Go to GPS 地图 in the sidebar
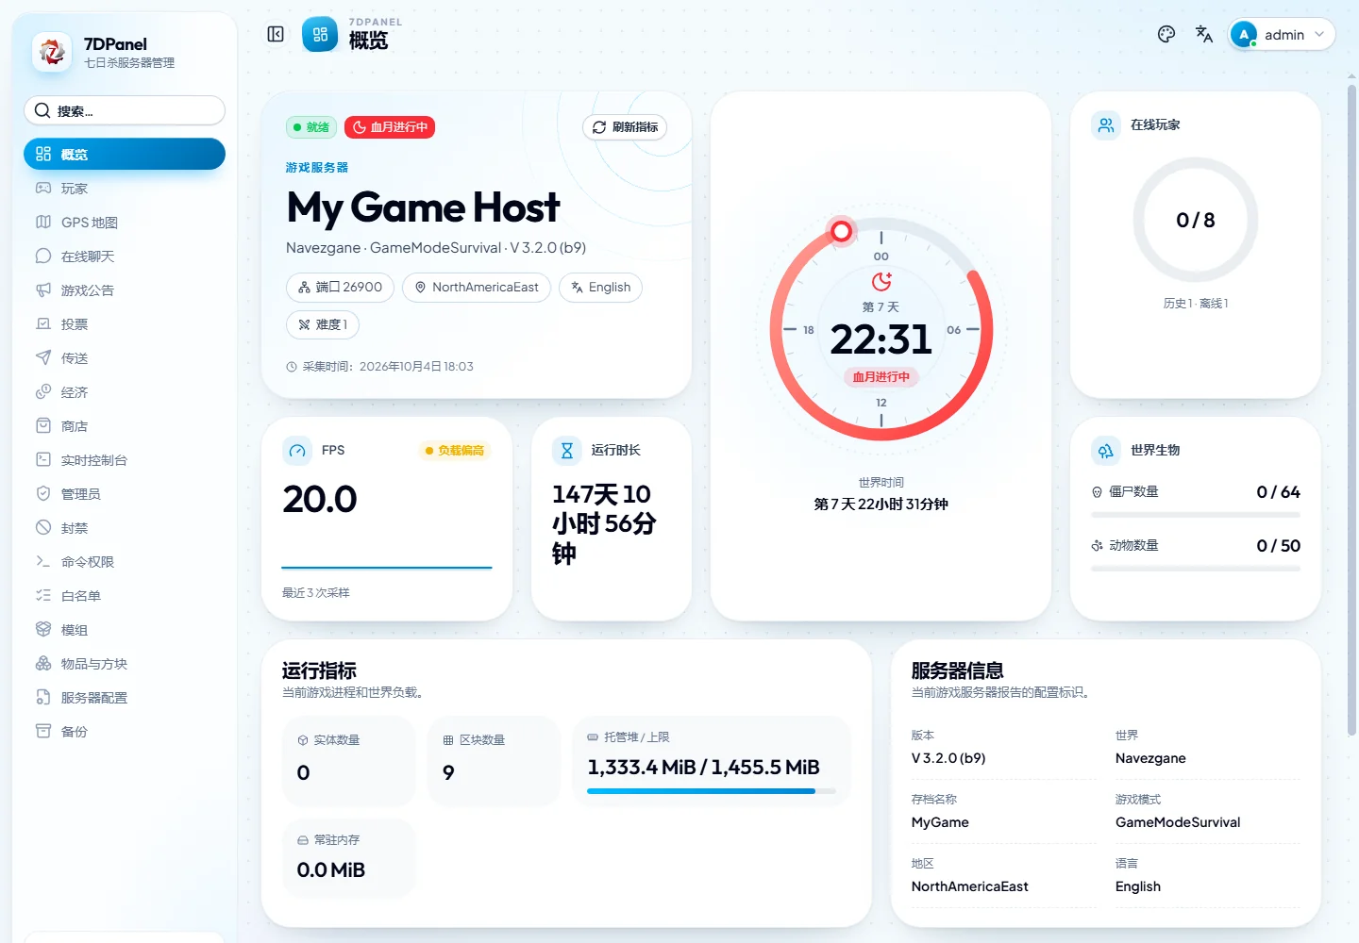The image size is (1359, 943). pos(125,223)
